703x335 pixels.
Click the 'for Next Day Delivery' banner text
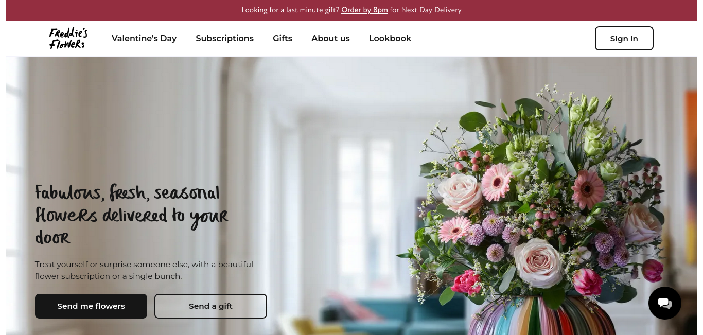pyautogui.click(x=426, y=10)
